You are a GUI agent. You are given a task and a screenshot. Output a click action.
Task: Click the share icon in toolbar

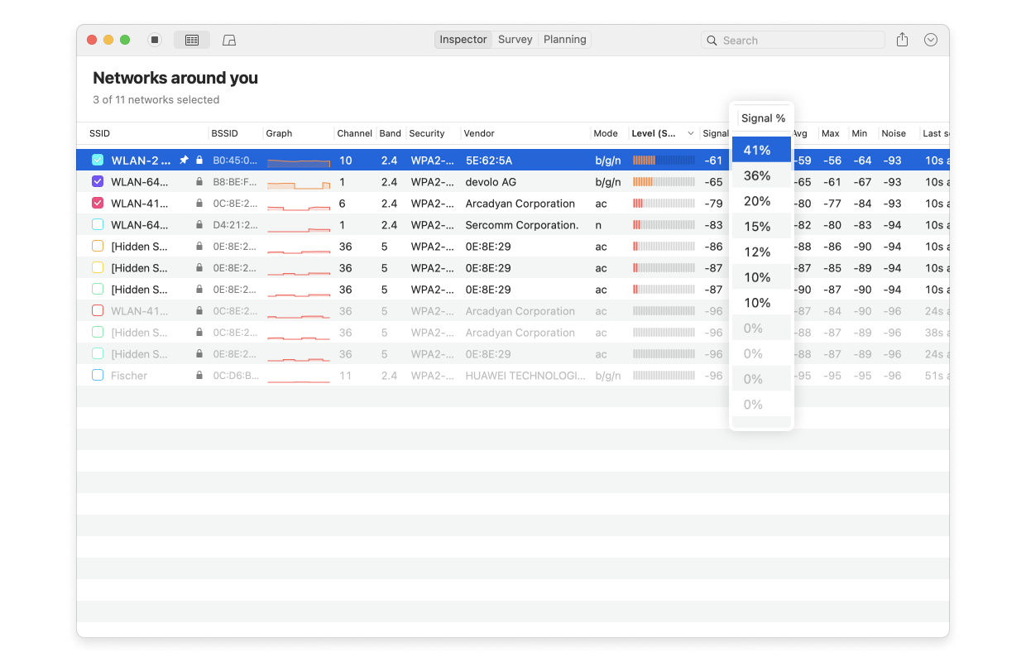click(x=902, y=40)
